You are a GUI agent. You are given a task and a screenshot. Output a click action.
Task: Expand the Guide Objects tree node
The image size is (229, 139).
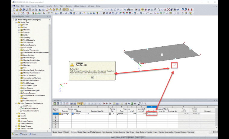16,126
